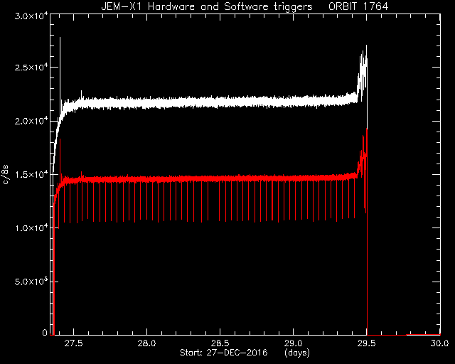Click the 29.0 x-axis tick label
This screenshot has height=364, width=455.
(x=293, y=343)
